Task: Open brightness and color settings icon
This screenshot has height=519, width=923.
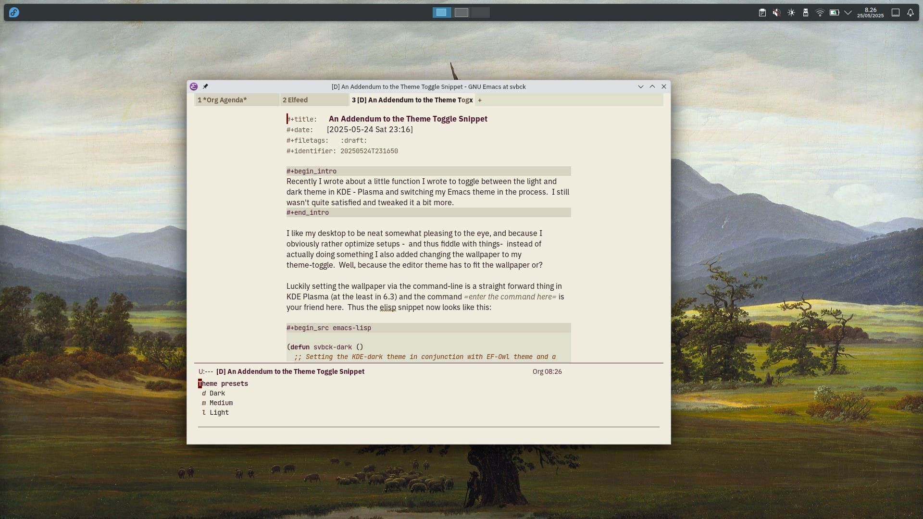Action: pos(791,12)
